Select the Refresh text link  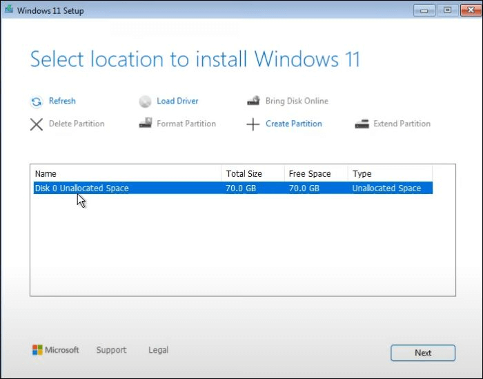coord(62,101)
